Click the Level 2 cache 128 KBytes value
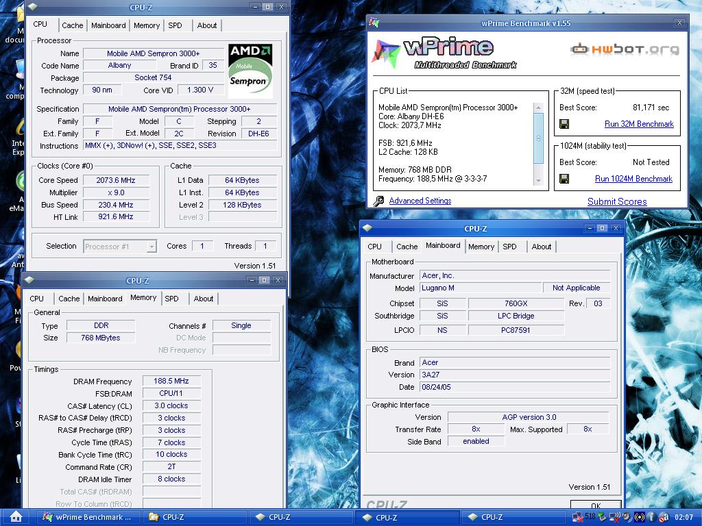The image size is (702, 526). [x=242, y=205]
